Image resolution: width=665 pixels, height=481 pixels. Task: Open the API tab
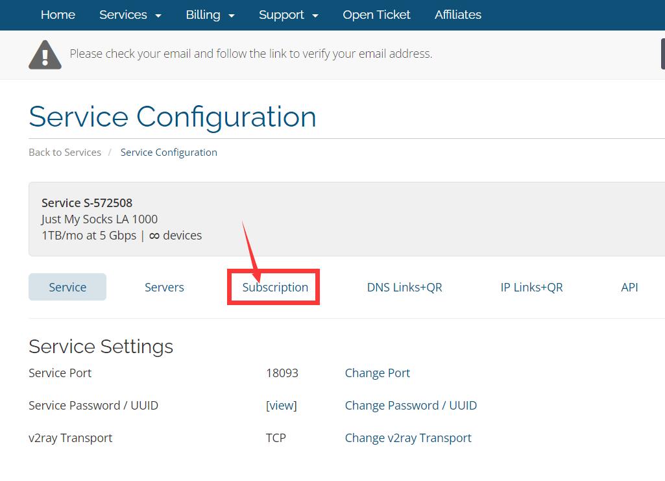click(x=629, y=287)
